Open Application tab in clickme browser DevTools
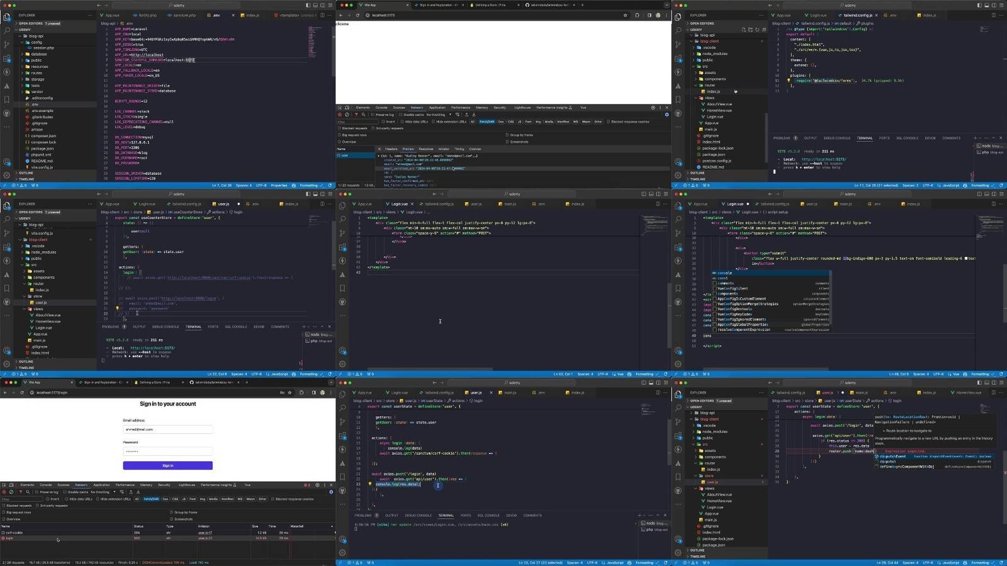 click(x=437, y=108)
